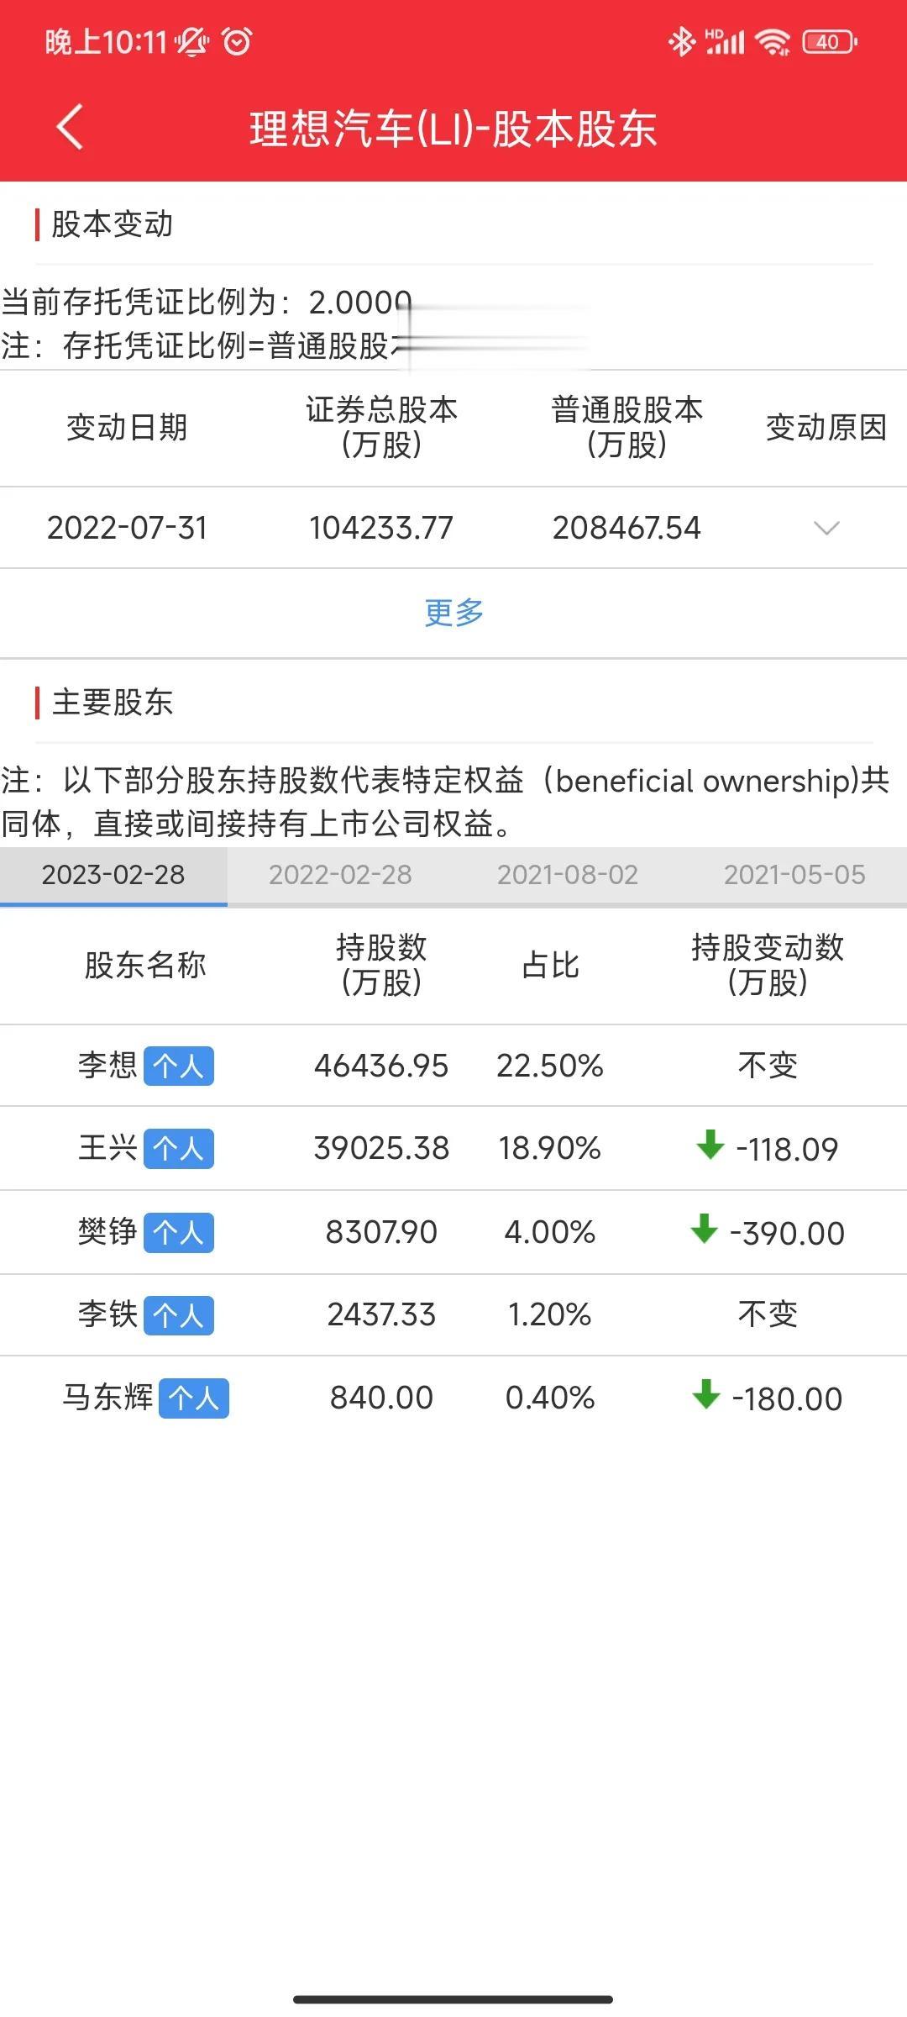Tap the 变动原因 column header
Screen dimensions: 907x2017
[x=826, y=428]
